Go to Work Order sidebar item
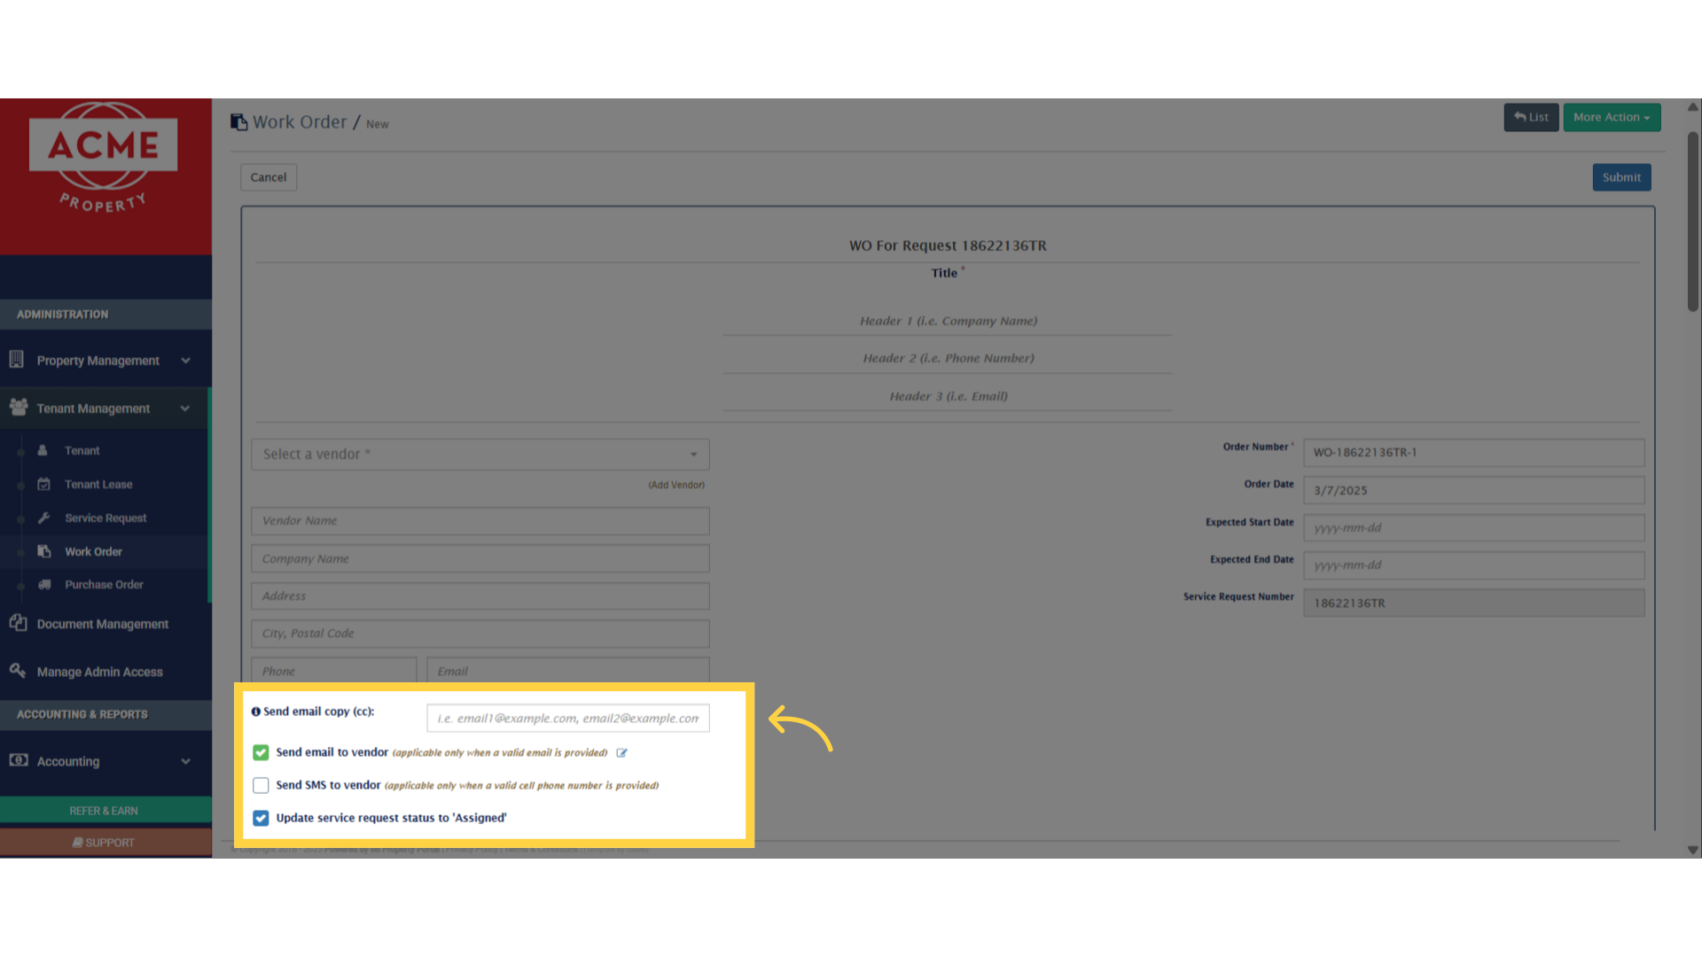The height and width of the screenshot is (957, 1702). point(93,551)
